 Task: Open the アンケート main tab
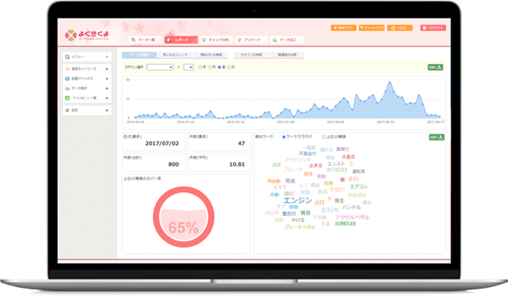pyautogui.click(x=251, y=40)
